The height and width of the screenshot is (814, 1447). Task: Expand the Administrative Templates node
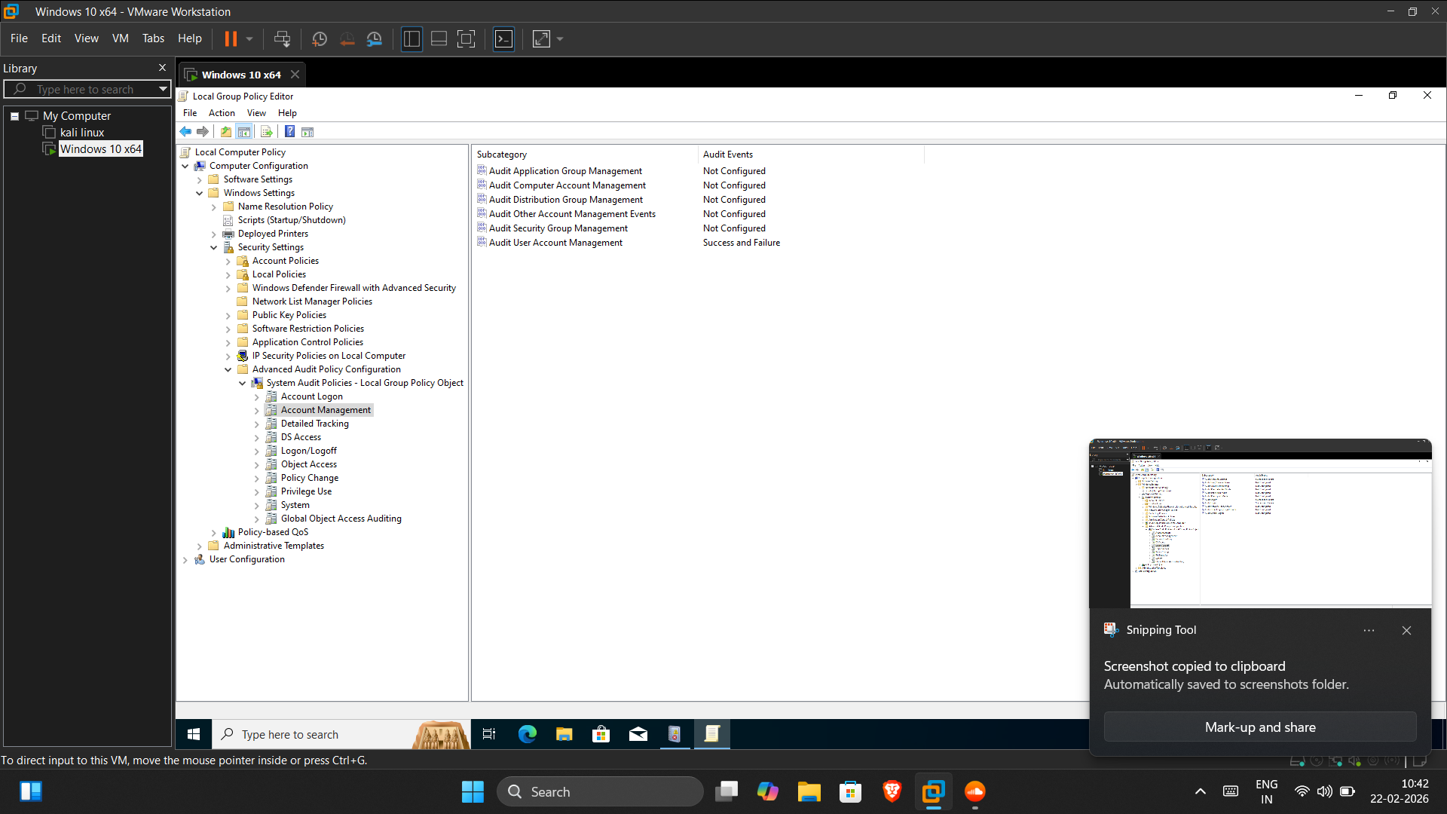point(200,546)
